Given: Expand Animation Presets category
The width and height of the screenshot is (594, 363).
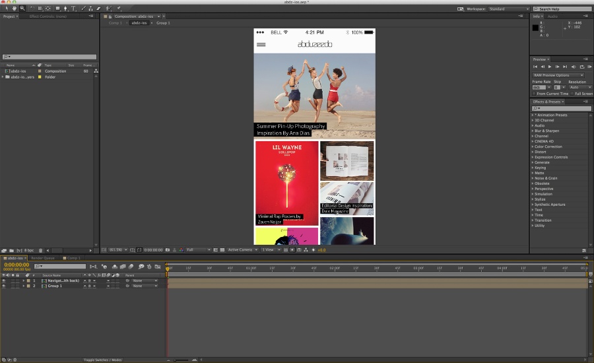Looking at the screenshot, I should (532, 115).
